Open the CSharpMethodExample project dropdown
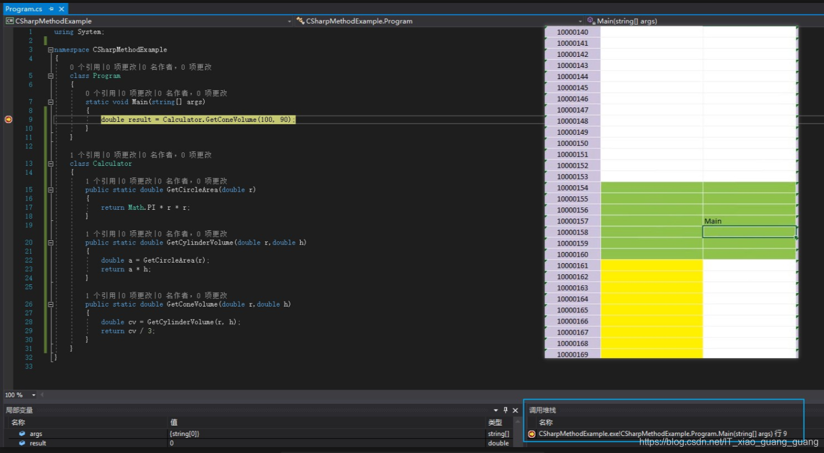This screenshot has height=453, width=824. (x=148, y=21)
